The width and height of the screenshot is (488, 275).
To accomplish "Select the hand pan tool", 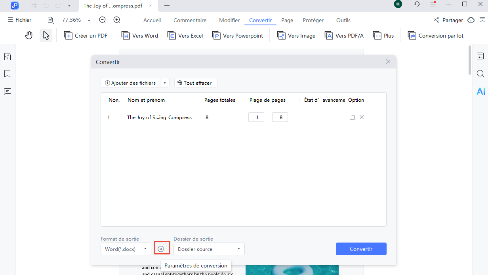I will (29, 35).
